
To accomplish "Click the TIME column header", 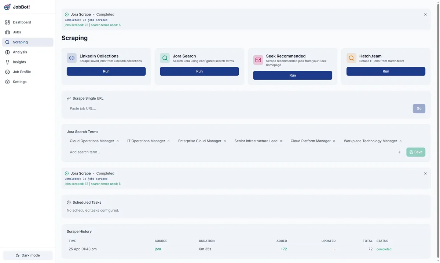I will 72,241.
